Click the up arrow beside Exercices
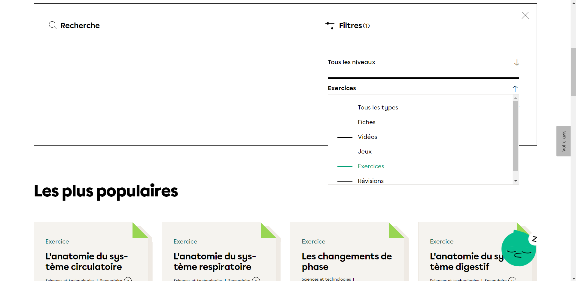This screenshot has height=281, width=576. (x=515, y=88)
